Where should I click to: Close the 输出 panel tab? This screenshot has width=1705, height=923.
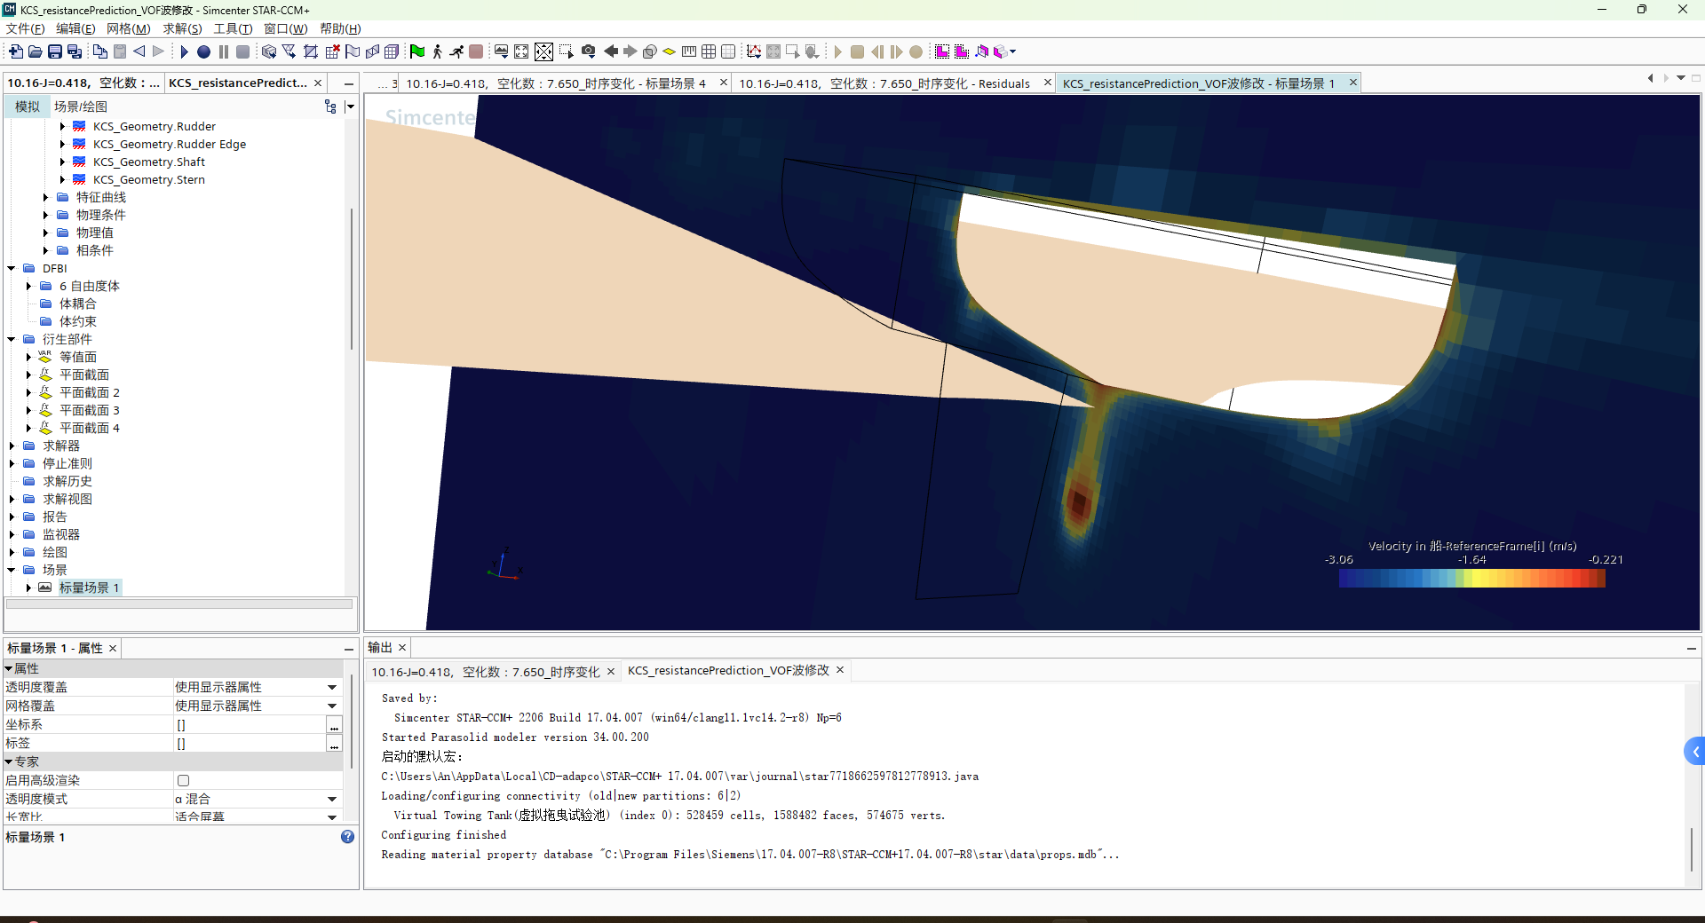[402, 648]
